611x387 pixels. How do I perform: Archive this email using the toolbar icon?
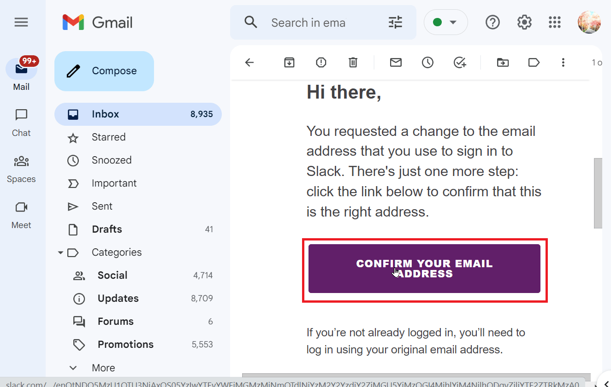(289, 62)
